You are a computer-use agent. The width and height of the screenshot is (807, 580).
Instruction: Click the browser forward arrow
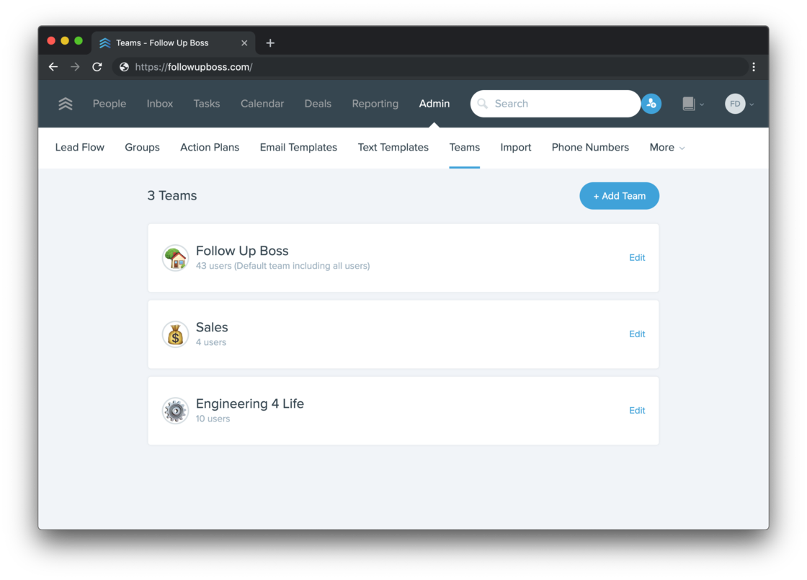point(75,67)
